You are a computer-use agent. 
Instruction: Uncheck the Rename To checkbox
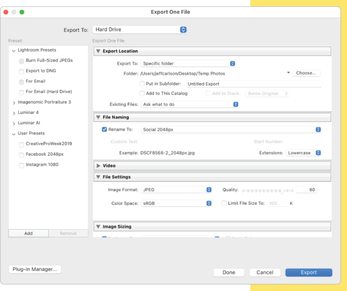click(104, 129)
